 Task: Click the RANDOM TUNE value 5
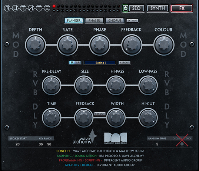(x=157, y=144)
